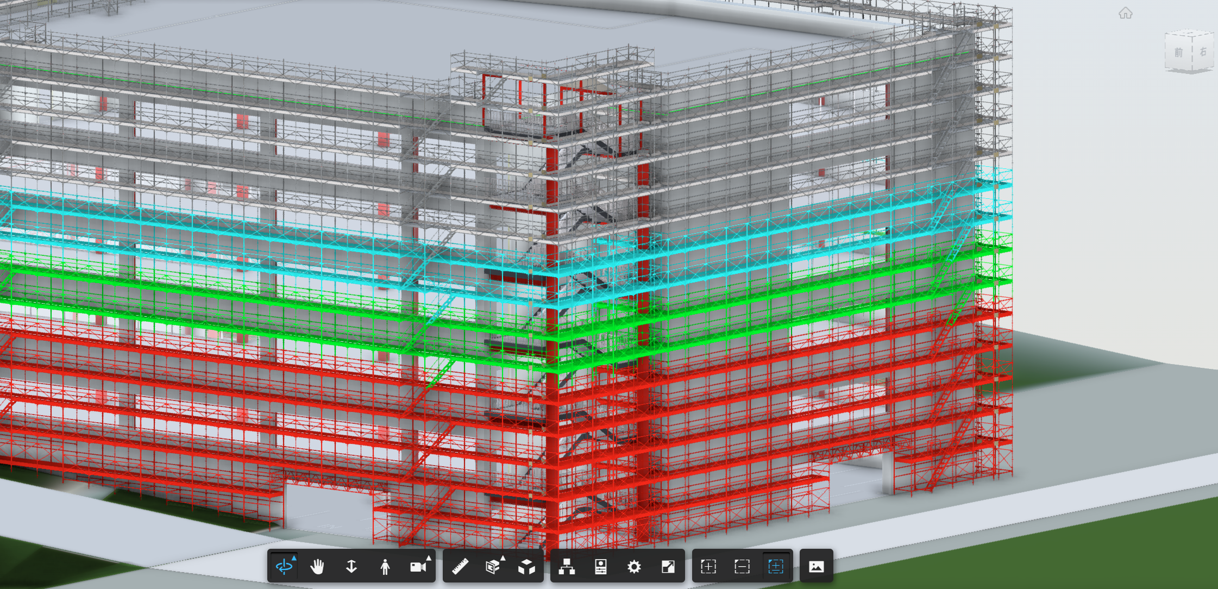The height and width of the screenshot is (589, 1218).
Task: Reset view with Home icon
Action: point(1125,13)
